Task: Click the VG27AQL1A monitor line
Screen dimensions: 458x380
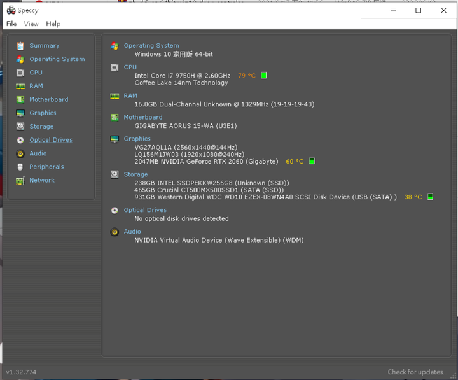Action: 186,147
